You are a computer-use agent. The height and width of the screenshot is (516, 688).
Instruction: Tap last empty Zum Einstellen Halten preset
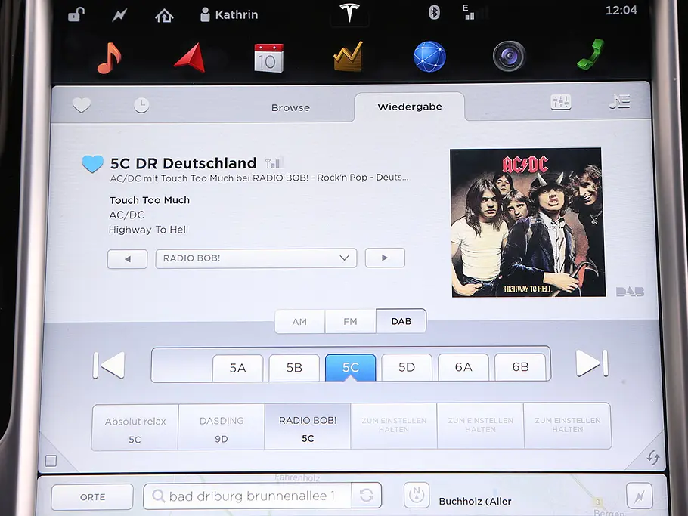click(x=567, y=425)
